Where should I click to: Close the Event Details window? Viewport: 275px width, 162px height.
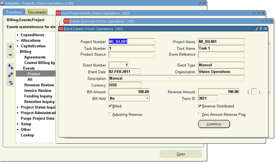pos(265,29)
